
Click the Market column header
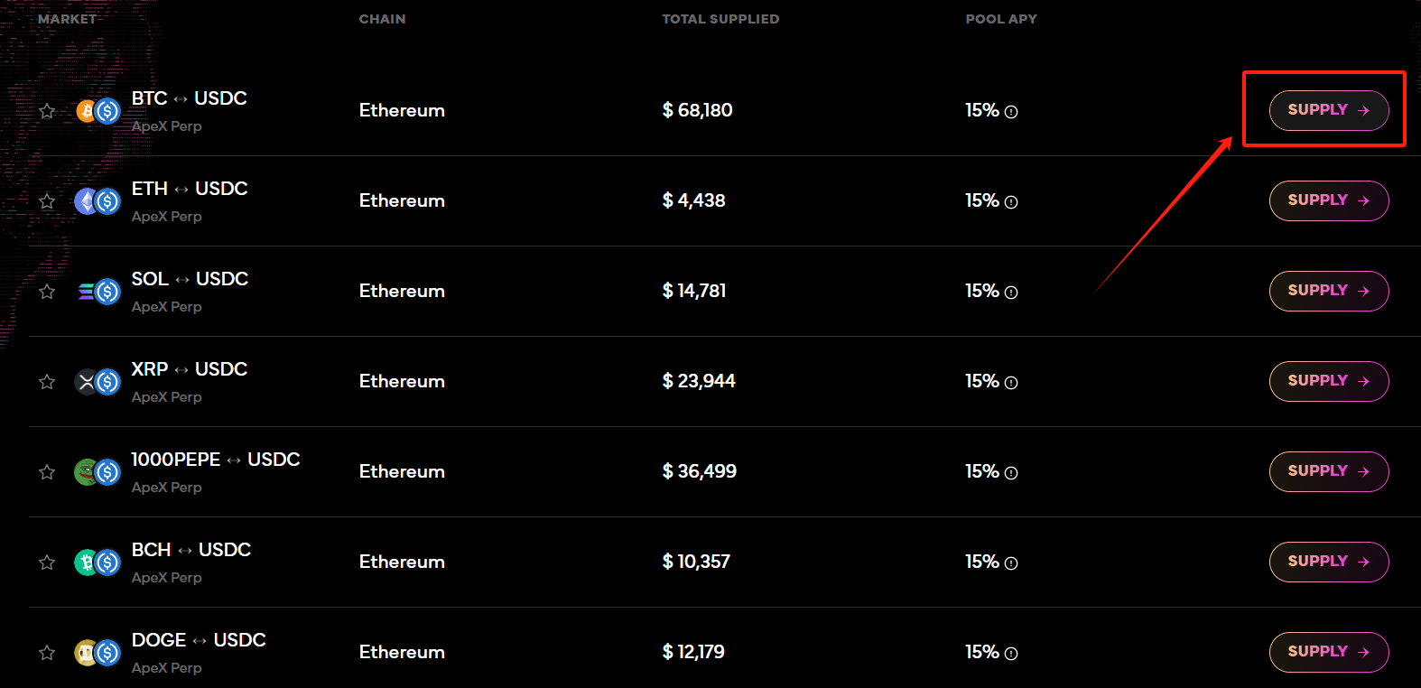coord(67,19)
